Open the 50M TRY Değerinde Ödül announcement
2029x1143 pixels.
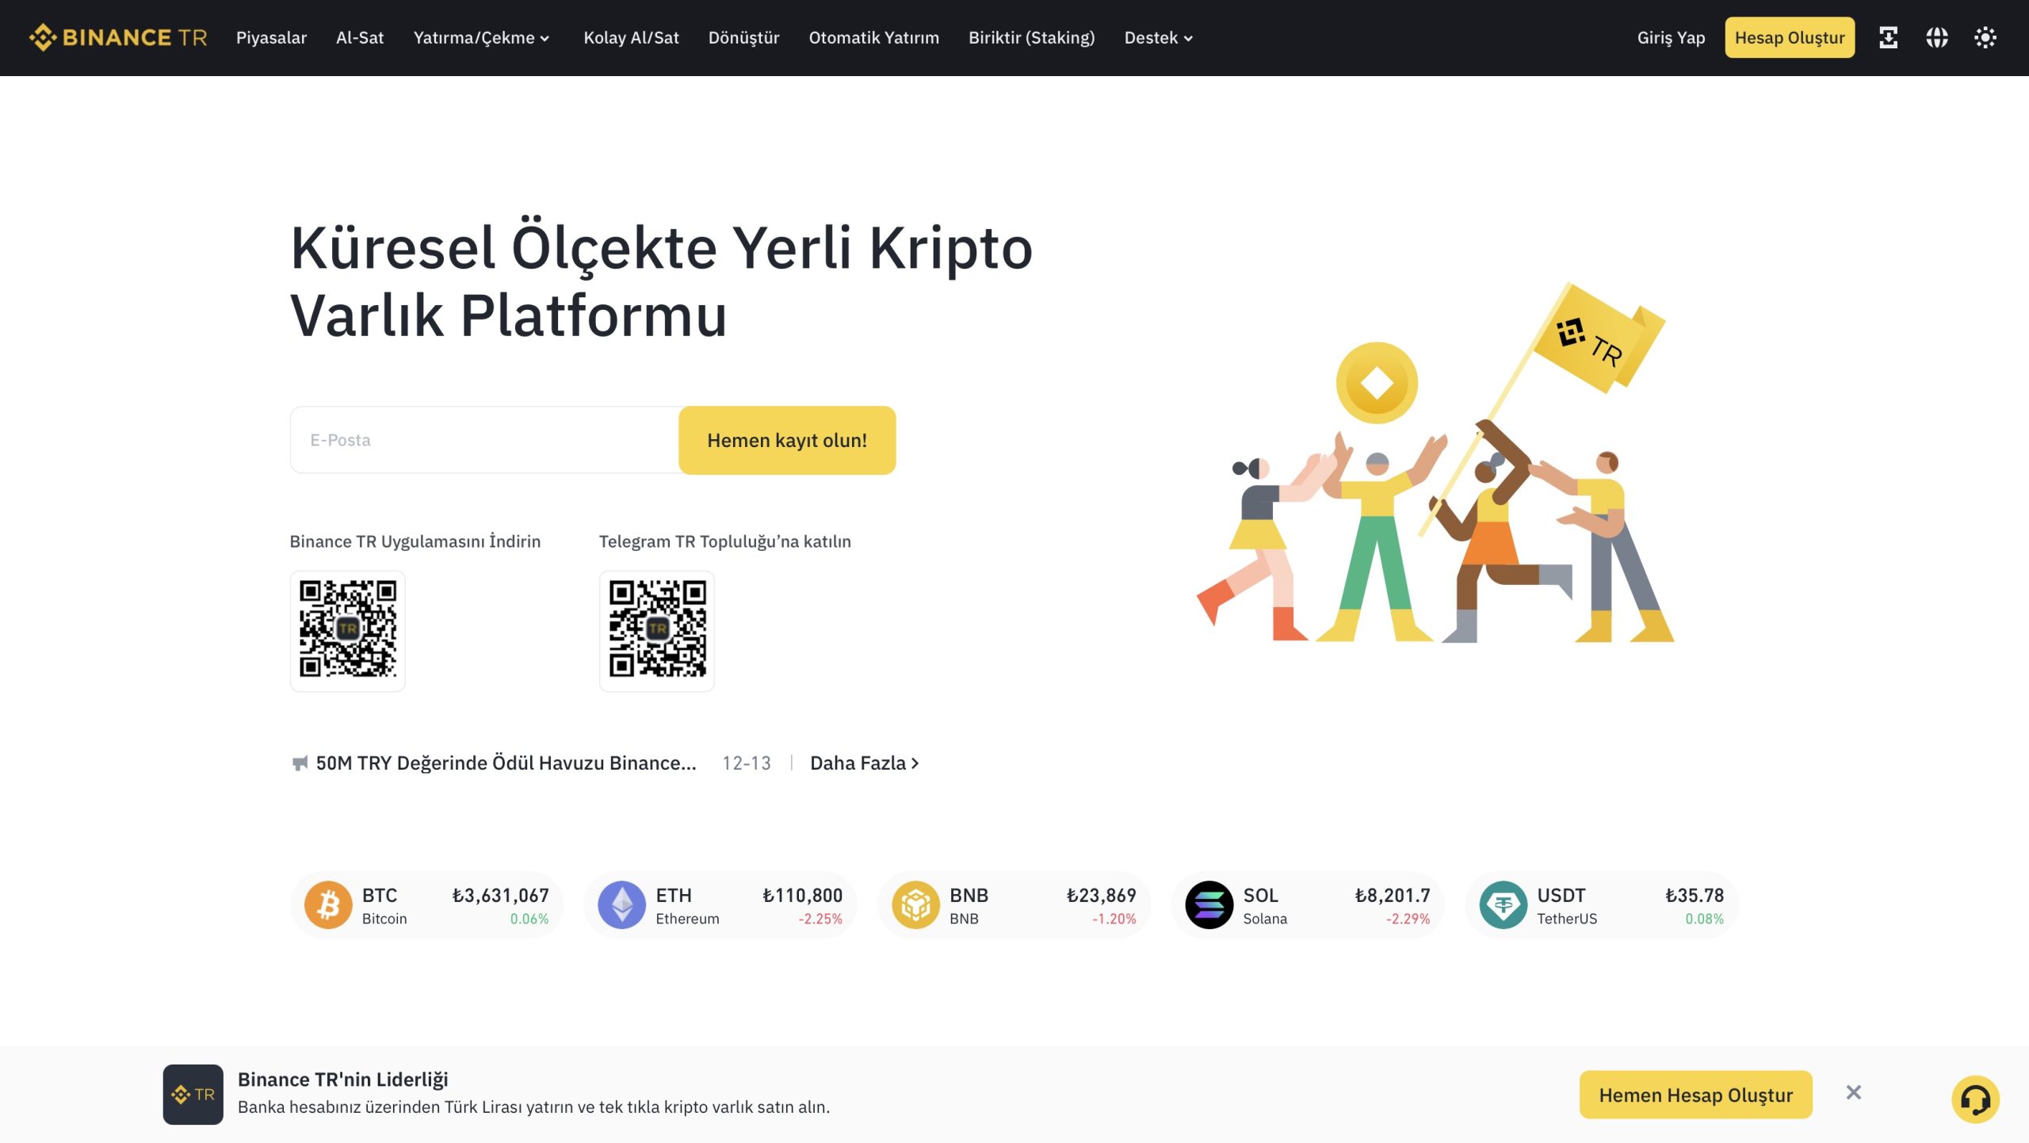pos(506,763)
